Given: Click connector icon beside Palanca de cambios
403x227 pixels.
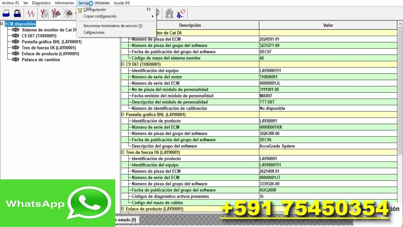Looking at the screenshot, I should pos(15,60).
